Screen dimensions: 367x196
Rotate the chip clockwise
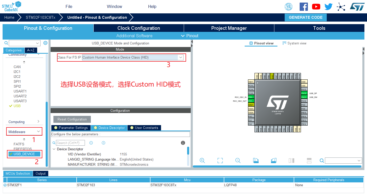(x=256, y=161)
